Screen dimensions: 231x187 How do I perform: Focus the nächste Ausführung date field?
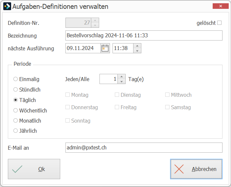(x=83, y=48)
